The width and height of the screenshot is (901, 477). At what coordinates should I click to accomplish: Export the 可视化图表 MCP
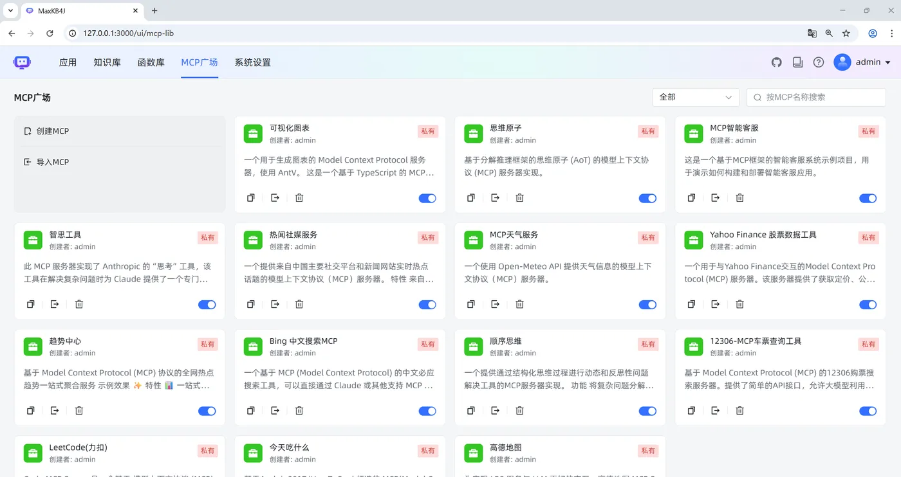(x=275, y=198)
